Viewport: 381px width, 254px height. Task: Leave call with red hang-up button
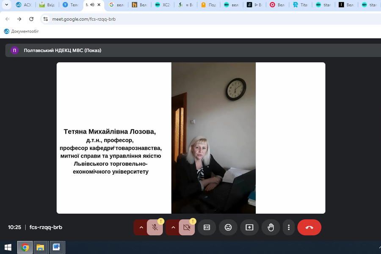tap(309, 228)
